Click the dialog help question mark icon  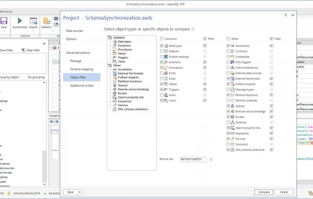(286, 15)
